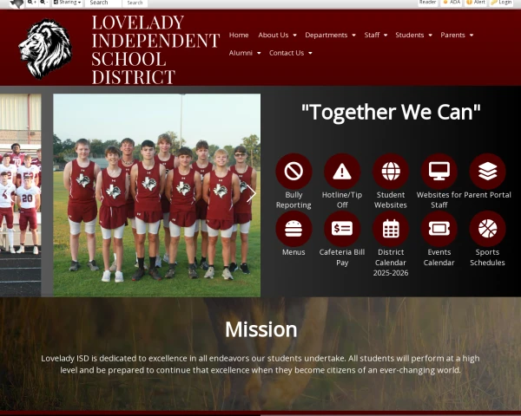Click the Student Websites globe icon
This screenshot has width=521, height=416.
tap(391, 172)
